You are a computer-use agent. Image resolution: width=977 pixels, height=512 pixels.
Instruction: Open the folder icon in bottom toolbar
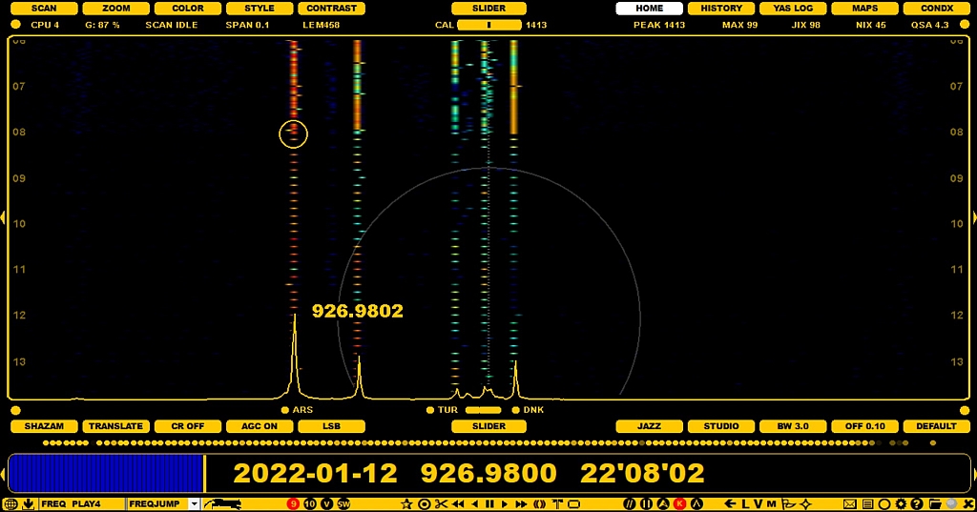coord(934,503)
